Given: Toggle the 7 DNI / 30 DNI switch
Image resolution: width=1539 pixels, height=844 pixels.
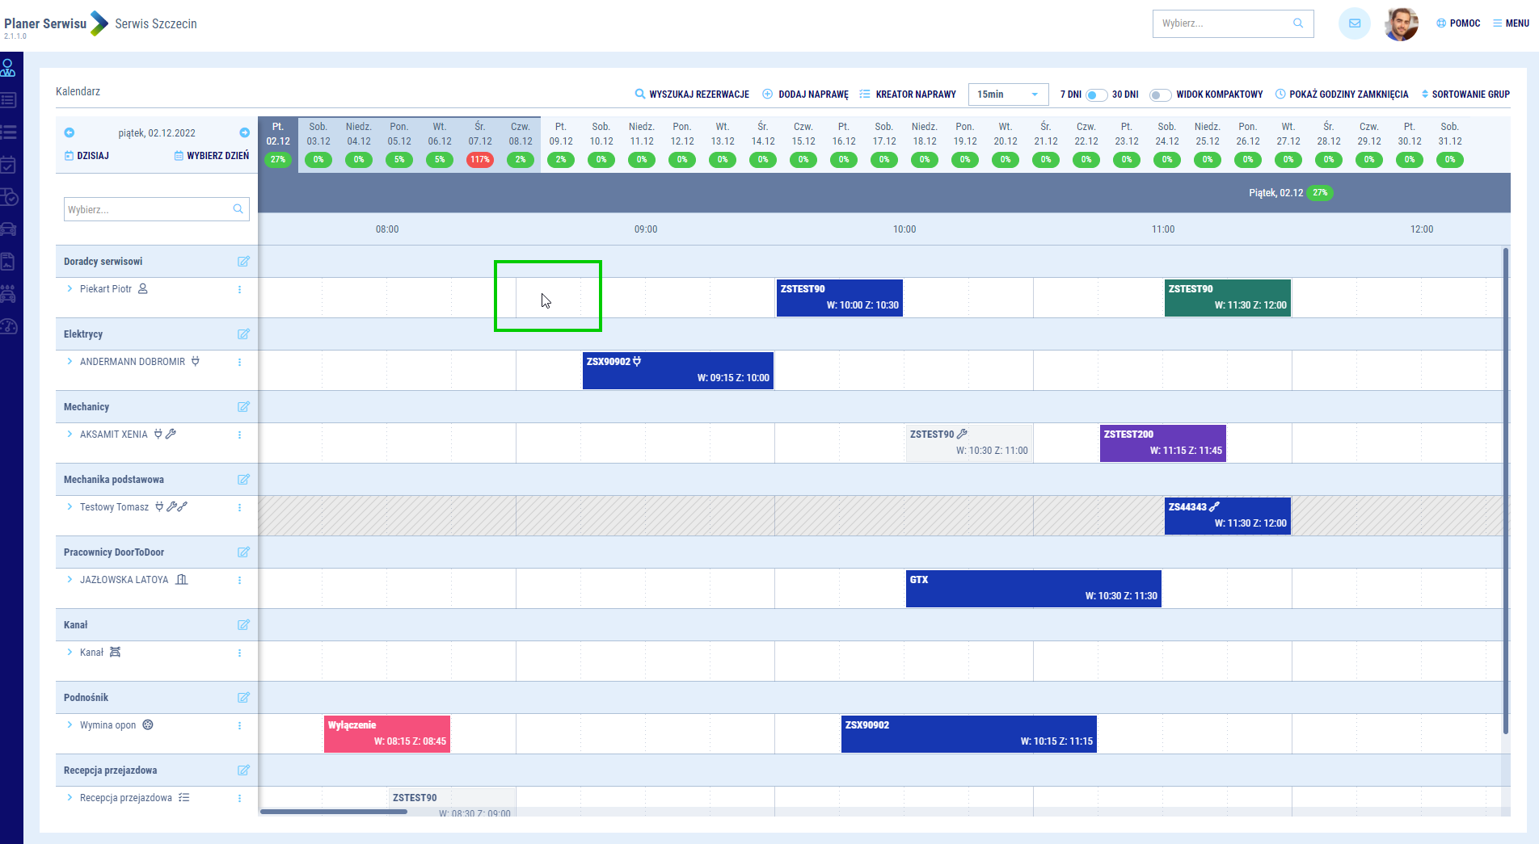Looking at the screenshot, I should coord(1095,94).
